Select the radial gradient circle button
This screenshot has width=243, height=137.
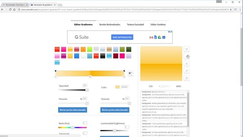tap(186, 78)
